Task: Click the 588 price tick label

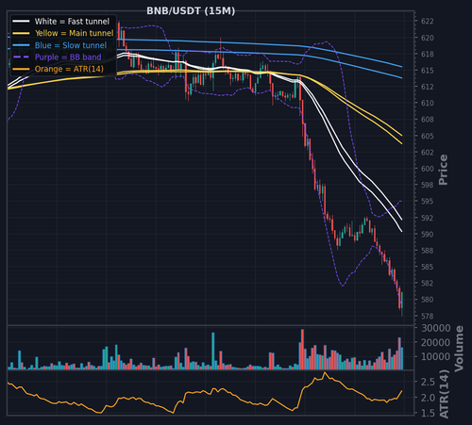Action: (x=428, y=251)
